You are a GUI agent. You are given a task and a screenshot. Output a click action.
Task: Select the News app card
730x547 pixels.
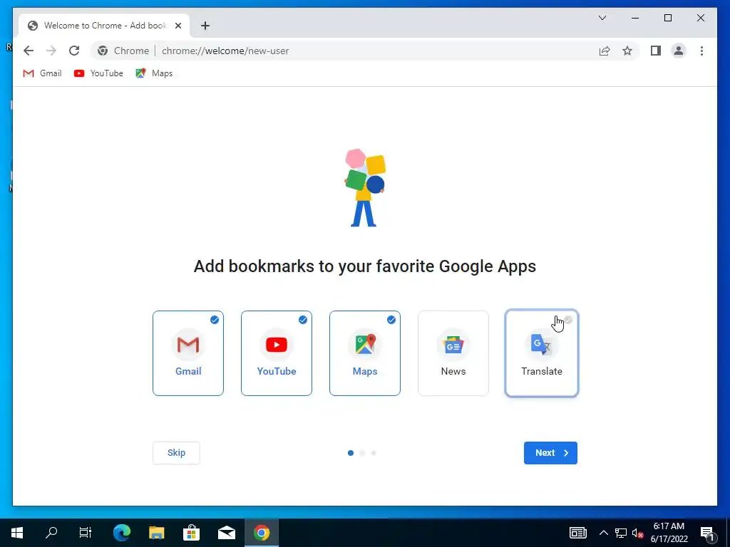pos(453,353)
